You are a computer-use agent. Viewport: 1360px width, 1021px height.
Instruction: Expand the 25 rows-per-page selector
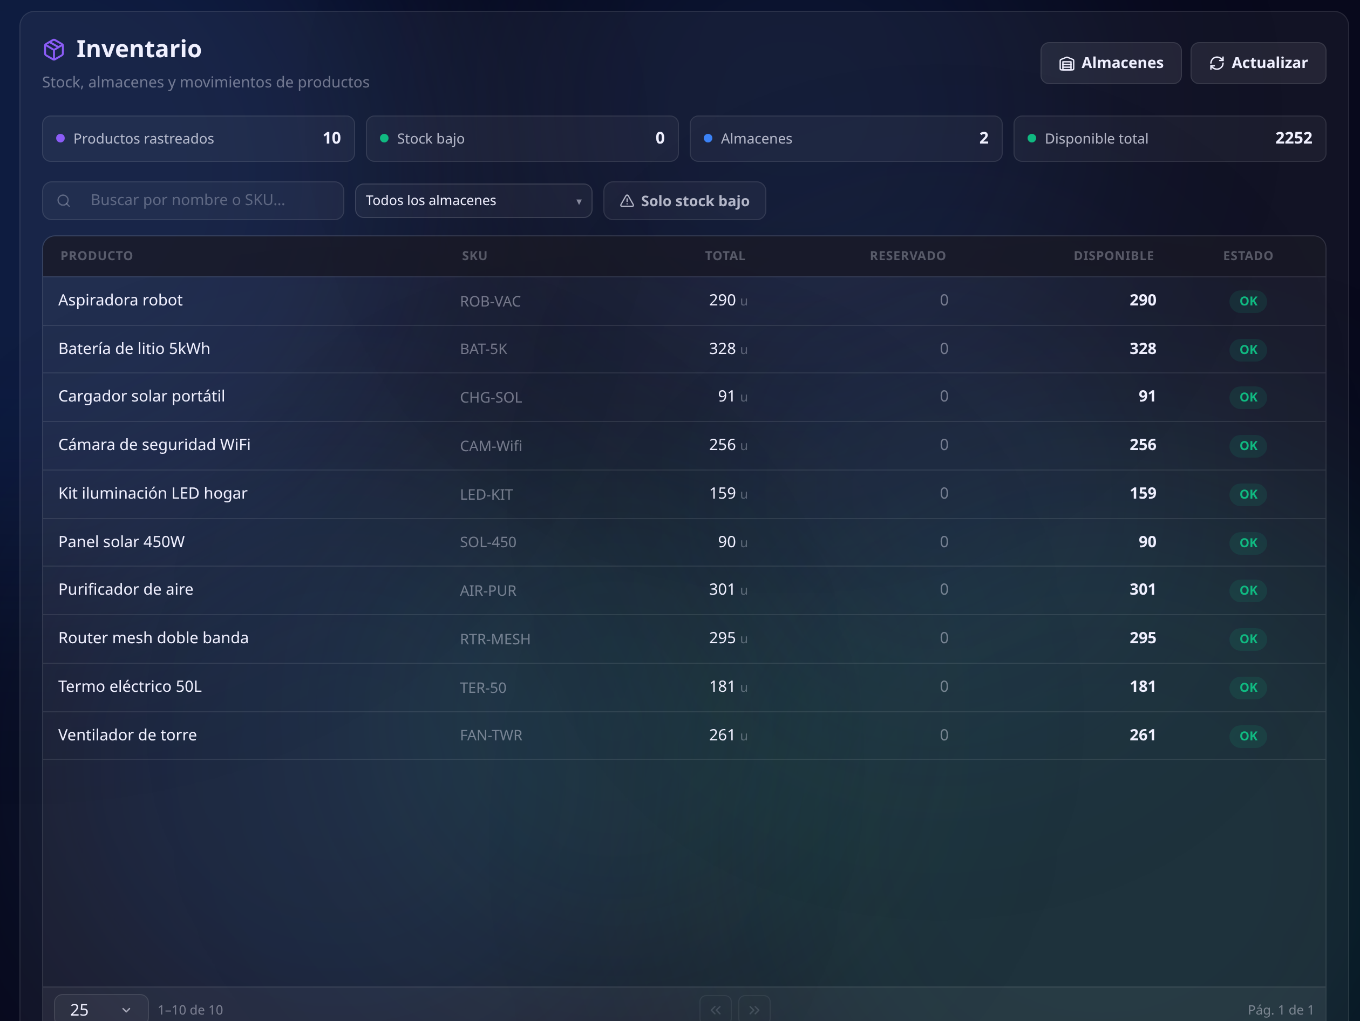(101, 1009)
